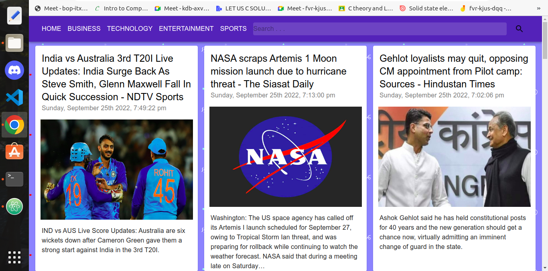Open the Files manager dock icon
The width and height of the screenshot is (548, 271).
14,43
